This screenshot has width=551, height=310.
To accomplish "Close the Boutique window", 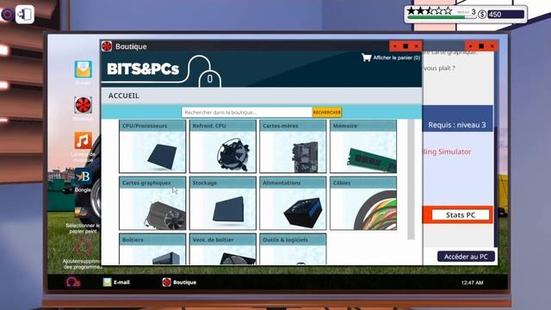I will coord(417,46).
